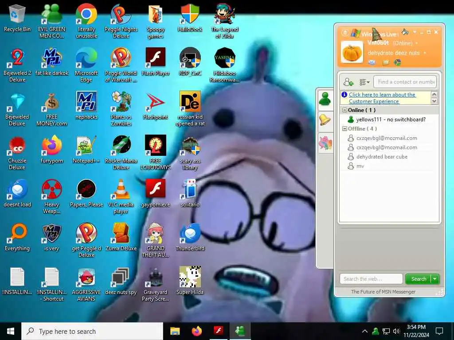Click the back arrow in Messenger title bar
This screenshot has height=340, width=454.
[345, 33]
